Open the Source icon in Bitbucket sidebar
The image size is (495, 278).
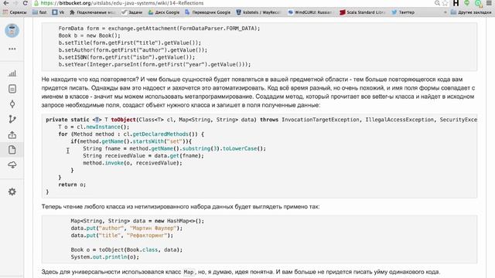[x=12, y=89]
